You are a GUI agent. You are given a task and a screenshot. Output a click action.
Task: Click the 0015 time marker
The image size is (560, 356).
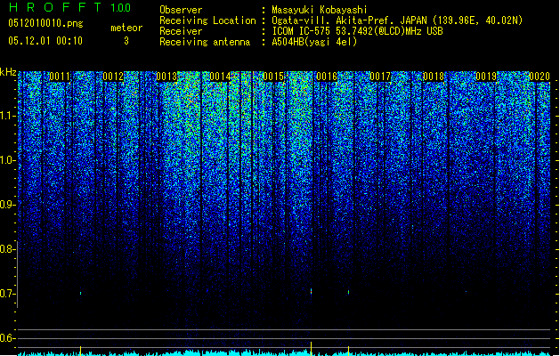coord(273,77)
